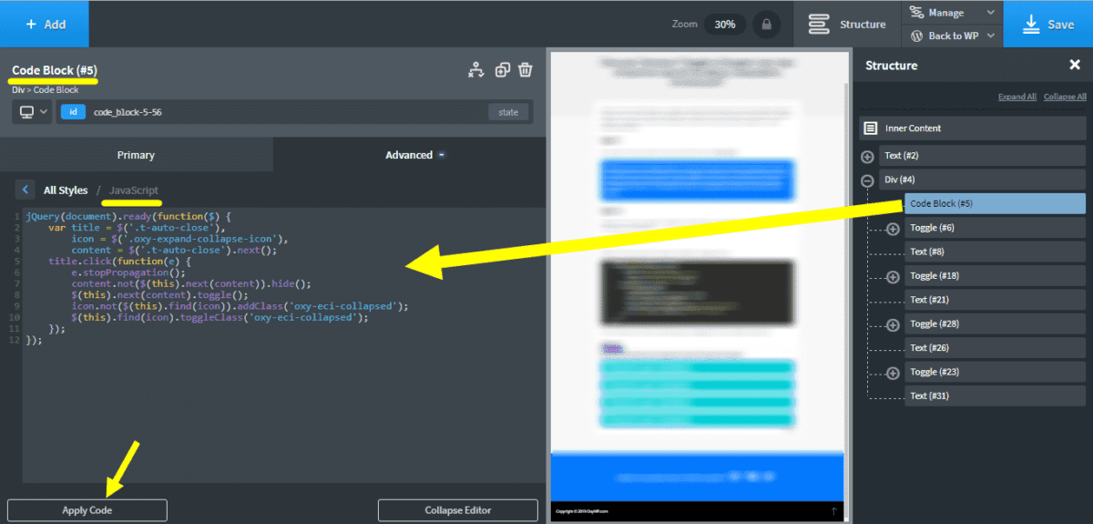Open the Back to WP dropdown
Image resolution: width=1093 pixels, height=524 pixels.
click(x=952, y=36)
